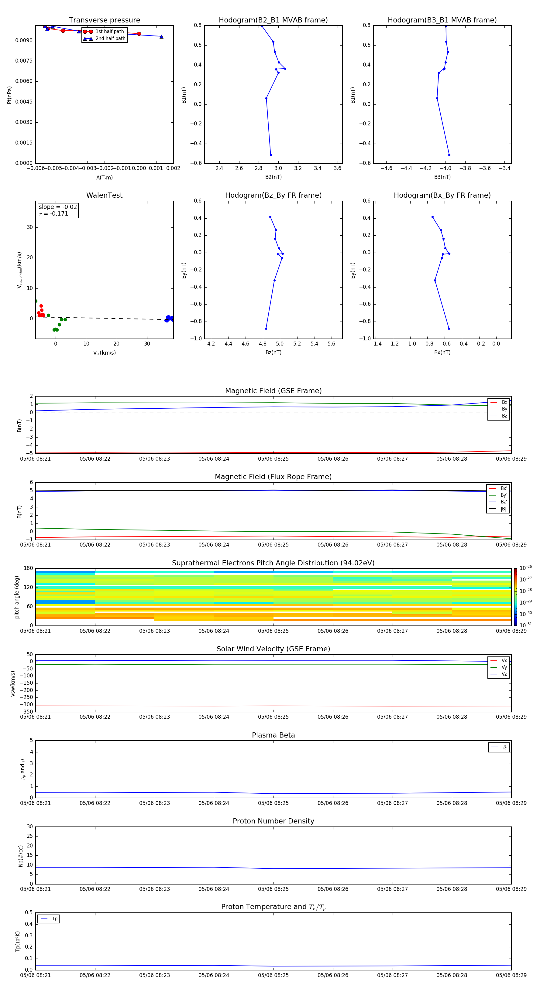
Task: Click the blue "Bz" entry in GSE legend
Action: [x=499, y=416]
